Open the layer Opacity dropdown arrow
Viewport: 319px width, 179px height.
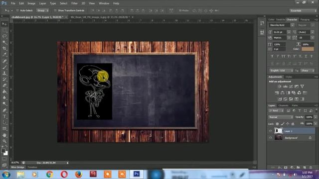[316, 117]
